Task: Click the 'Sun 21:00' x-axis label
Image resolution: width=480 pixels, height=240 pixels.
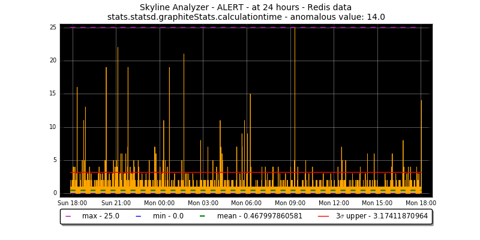Action: coord(116,203)
